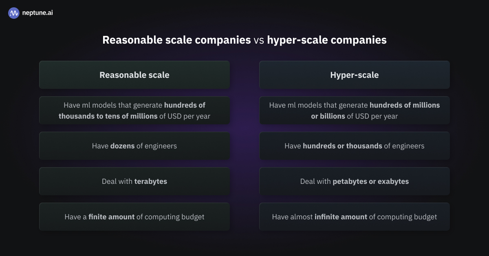Image resolution: width=489 pixels, height=256 pixels.
Task: Select the Reasonable scale column header
Action: (x=134, y=75)
